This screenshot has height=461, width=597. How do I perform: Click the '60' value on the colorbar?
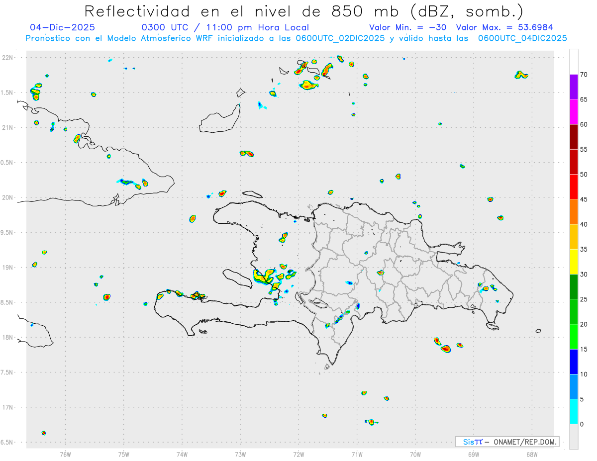[584, 124]
